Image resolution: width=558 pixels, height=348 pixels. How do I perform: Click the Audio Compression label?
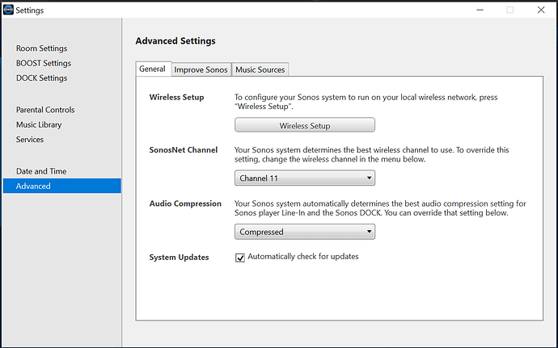[x=185, y=203]
